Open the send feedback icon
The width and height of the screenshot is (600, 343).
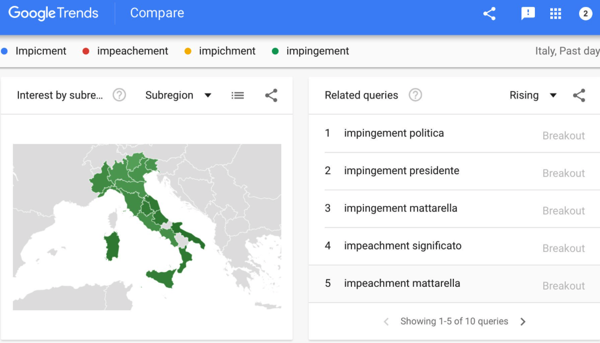[x=528, y=13]
